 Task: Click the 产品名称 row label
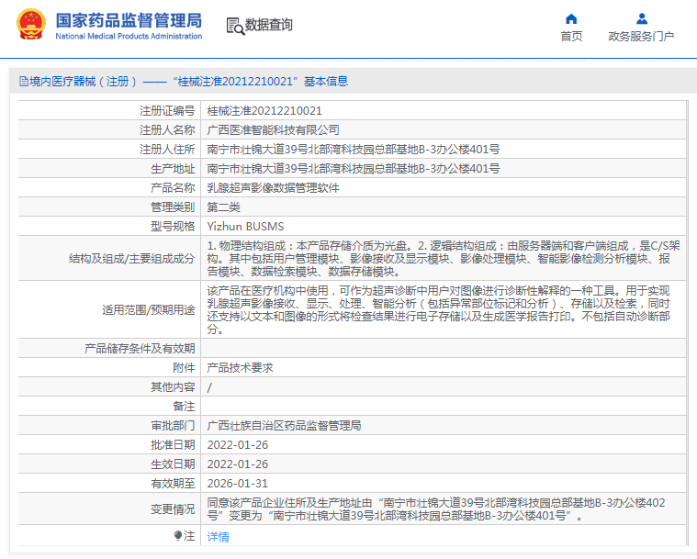pos(173,188)
